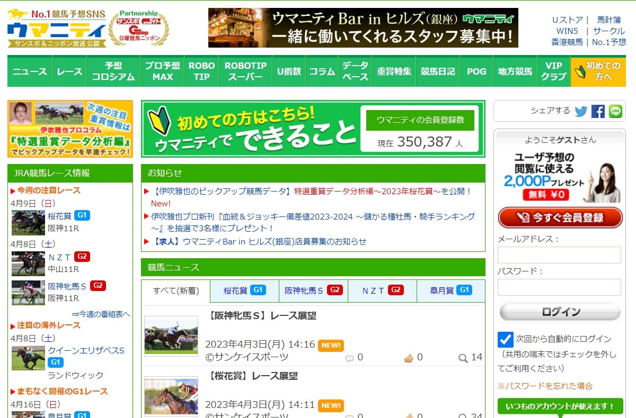Open the ウマニティ site logo
Screen dimensions: 636x418
(x=56, y=29)
